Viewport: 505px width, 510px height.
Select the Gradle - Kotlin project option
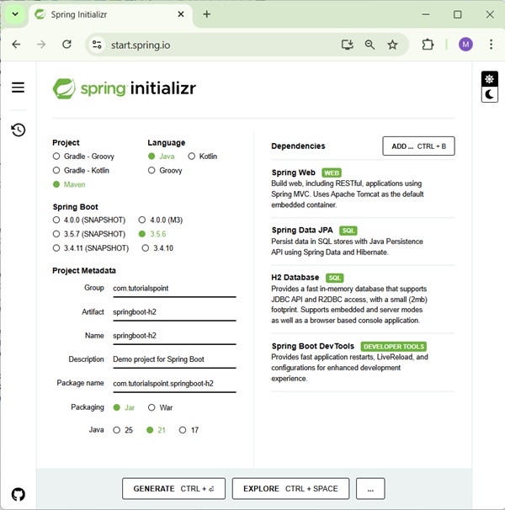point(56,170)
